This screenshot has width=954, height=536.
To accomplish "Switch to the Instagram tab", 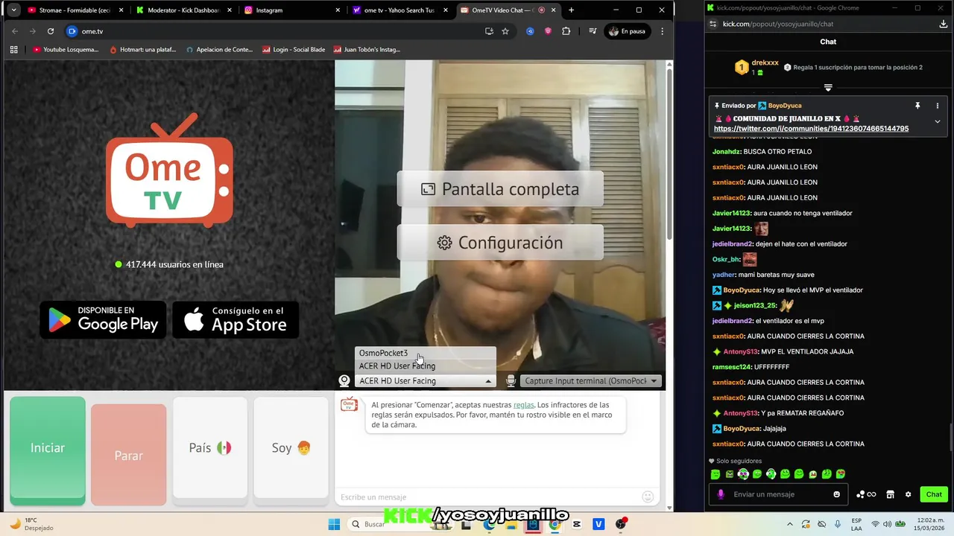I will point(291,10).
